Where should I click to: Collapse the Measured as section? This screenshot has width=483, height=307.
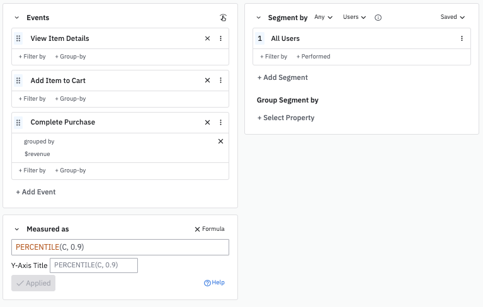tap(16, 229)
